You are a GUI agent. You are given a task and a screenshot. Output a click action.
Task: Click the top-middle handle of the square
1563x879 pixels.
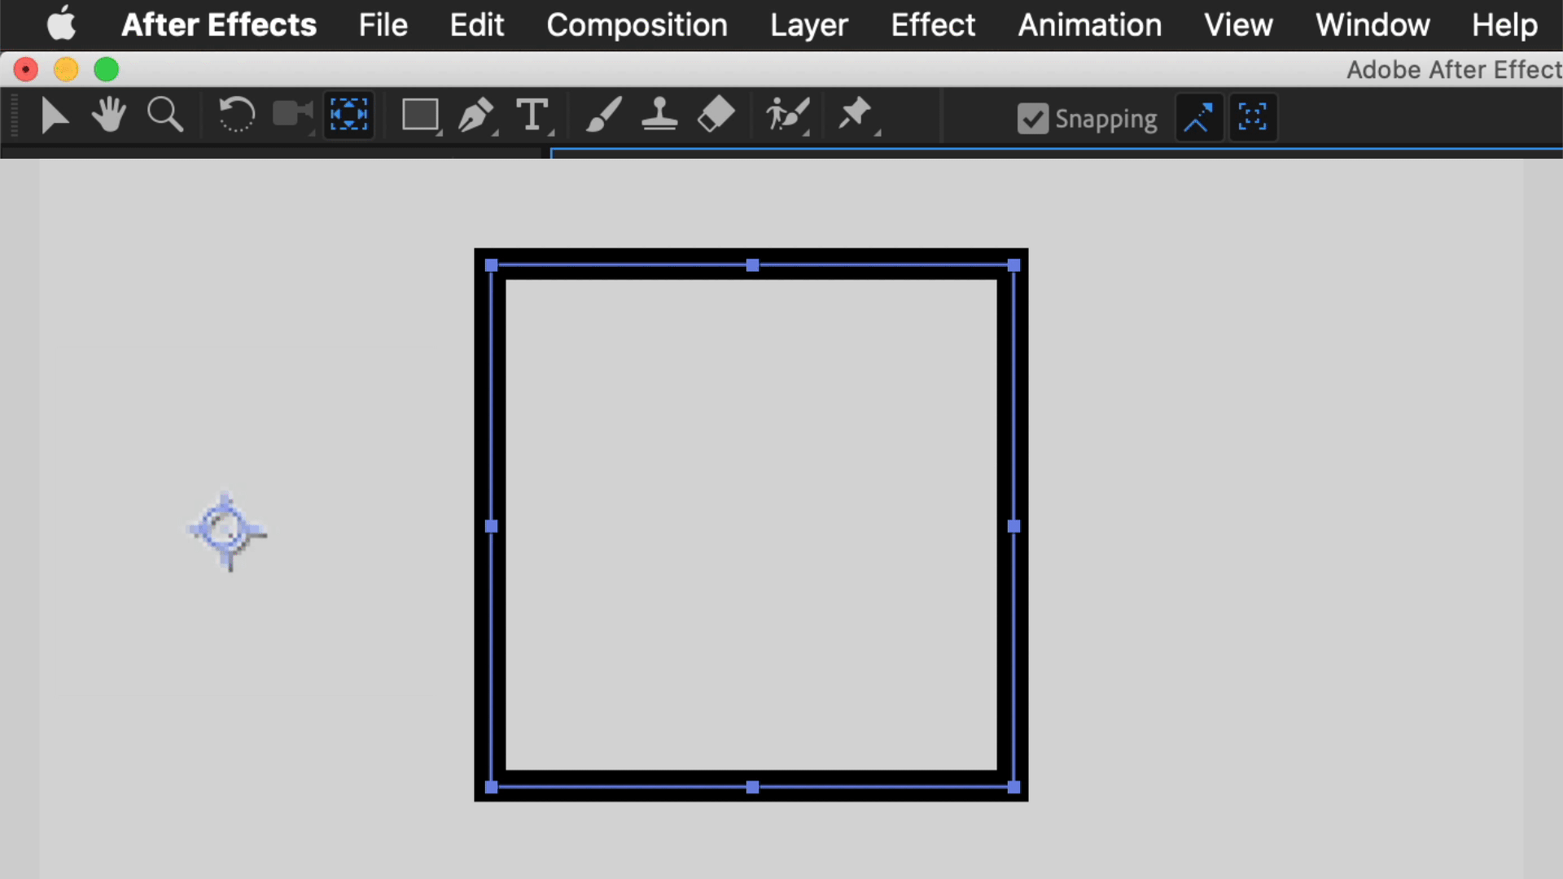coord(752,265)
